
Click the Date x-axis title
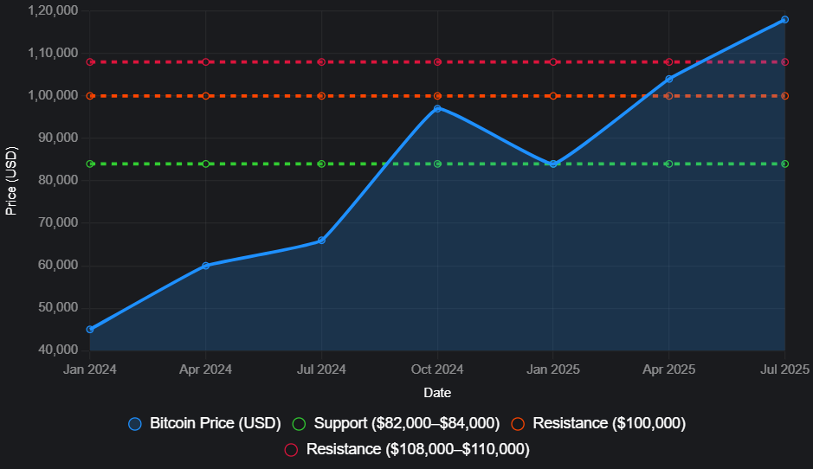[x=437, y=393]
